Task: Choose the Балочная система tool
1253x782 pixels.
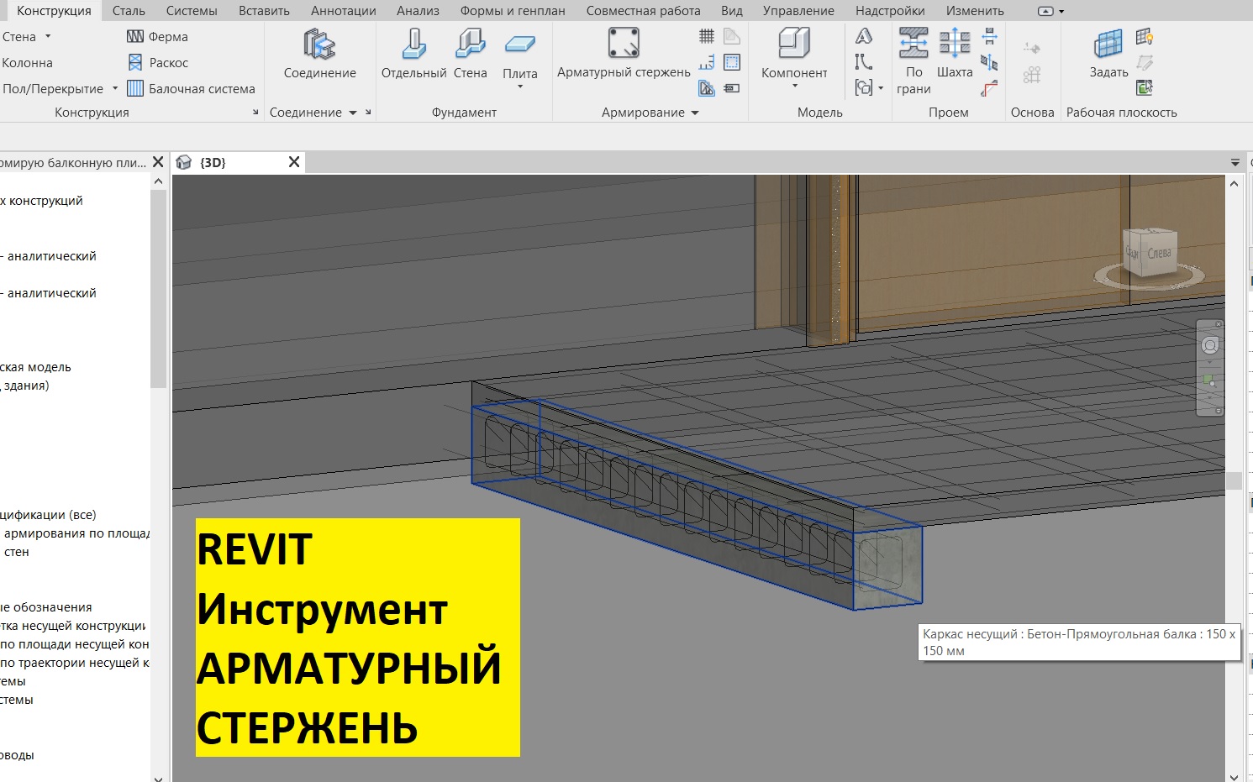Action: 191,89
